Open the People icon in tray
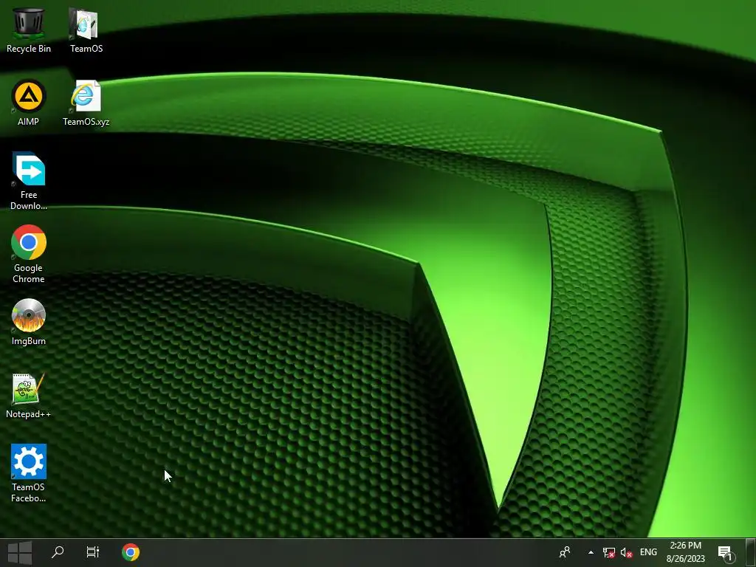The height and width of the screenshot is (567, 756). click(x=565, y=552)
